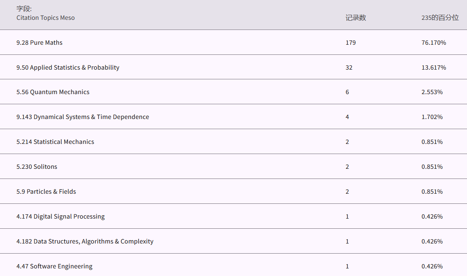Click record count 179 for Pure Maths
467x276 pixels.
350,43
